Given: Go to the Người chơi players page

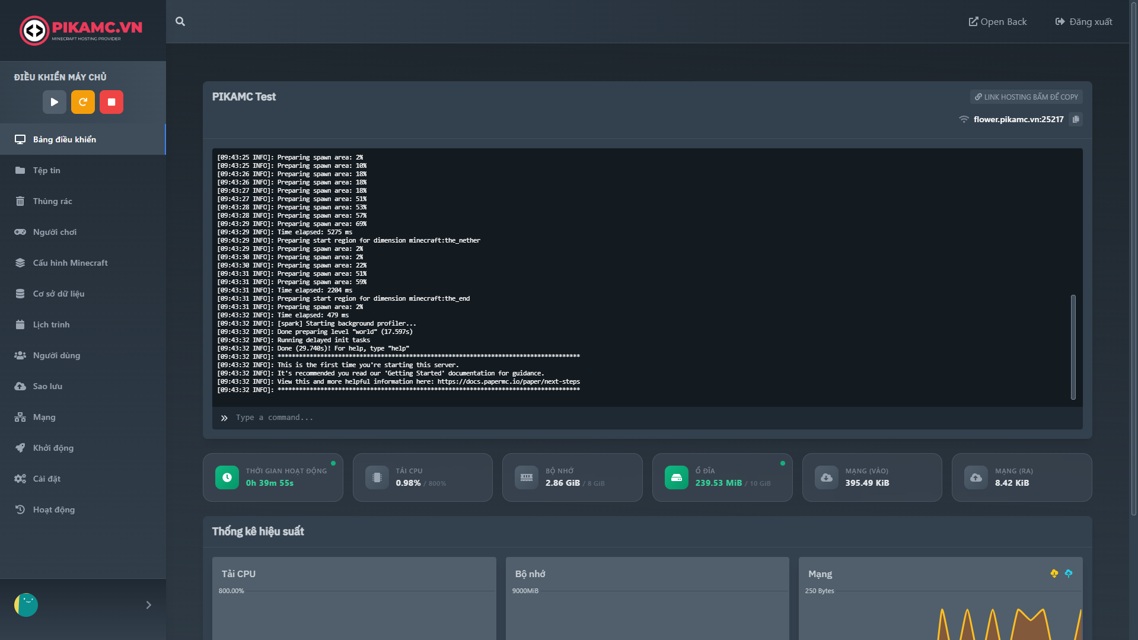Looking at the screenshot, I should pos(55,232).
